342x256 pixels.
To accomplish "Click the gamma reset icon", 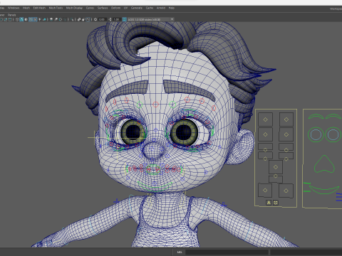I will (x=110, y=19).
